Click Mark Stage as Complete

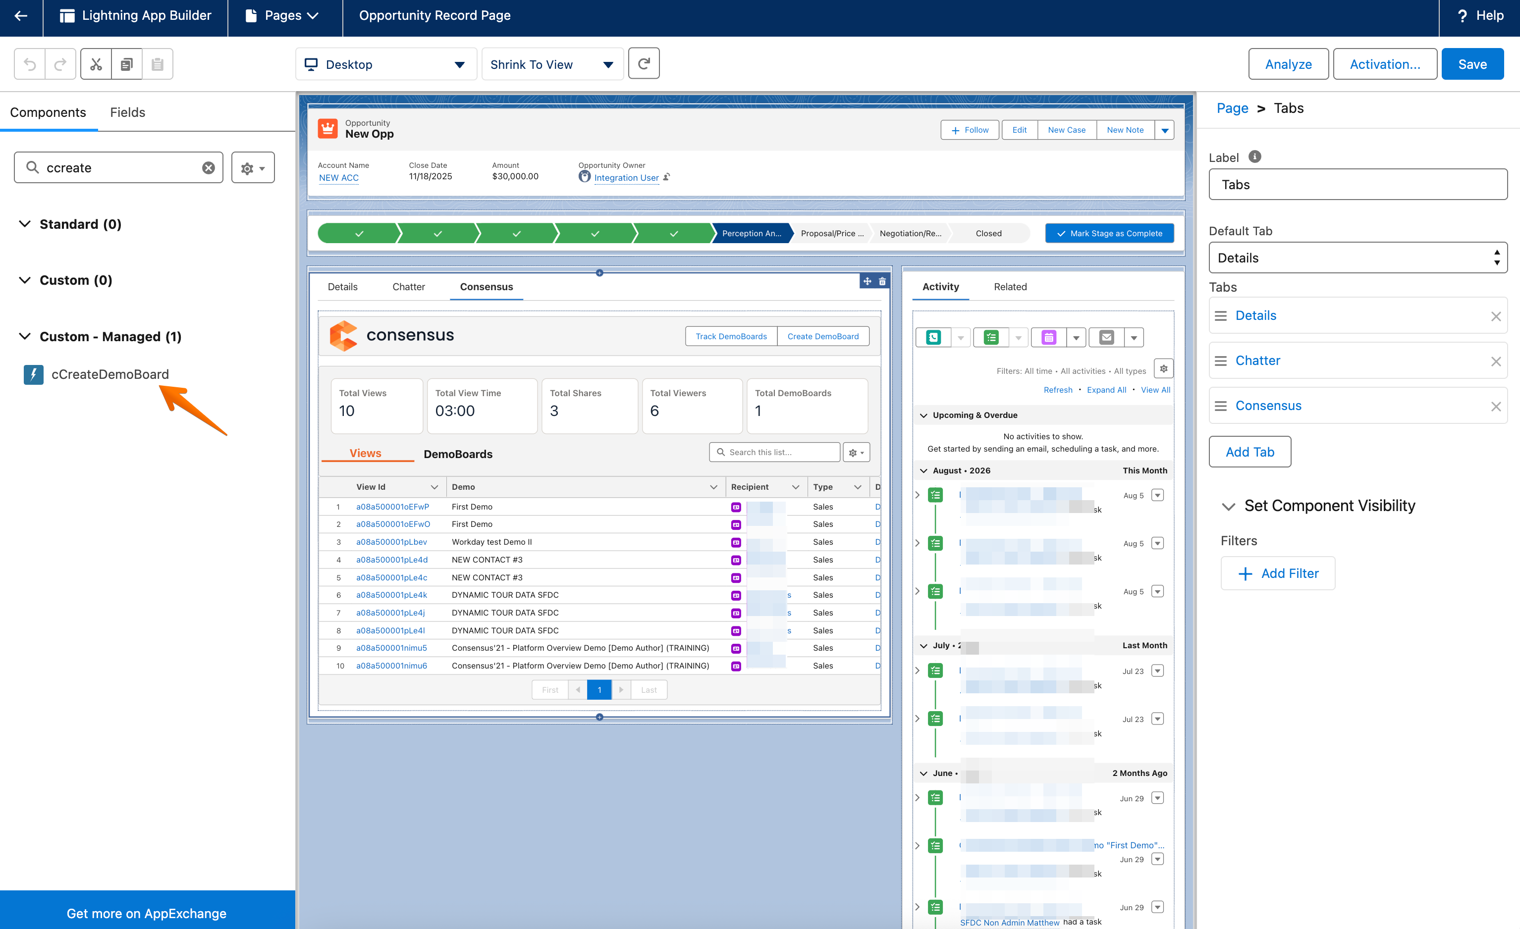tap(1109, 234)
